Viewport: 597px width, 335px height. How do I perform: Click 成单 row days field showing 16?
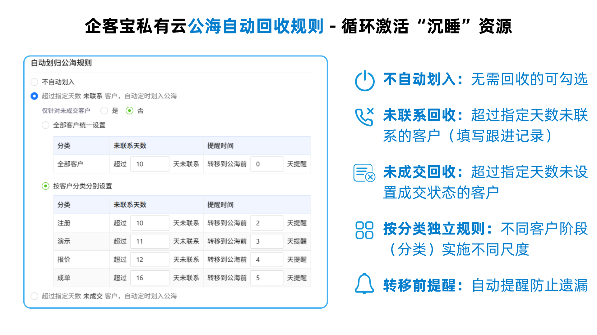(x=150, y=278)
